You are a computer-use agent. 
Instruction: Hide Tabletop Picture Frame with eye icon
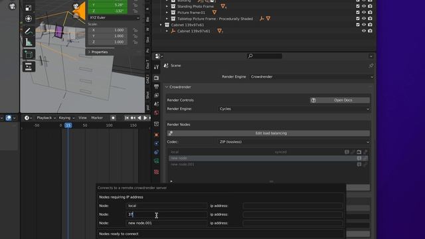click(x=364, y=19)
